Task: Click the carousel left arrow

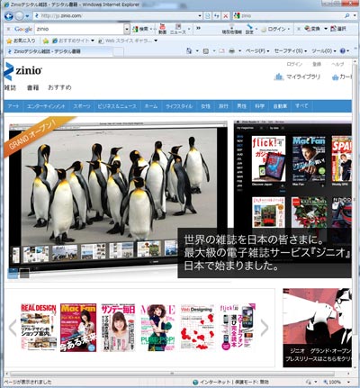Action: point(13,328)
